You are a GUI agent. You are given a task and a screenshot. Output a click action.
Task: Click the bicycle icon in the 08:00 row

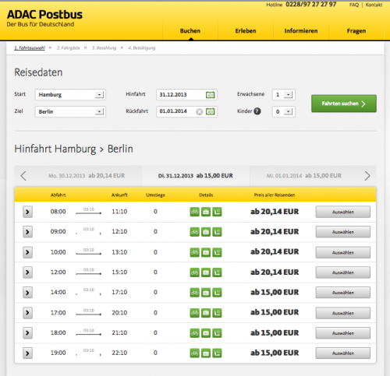pyautogui.click(x=194, y=212)
